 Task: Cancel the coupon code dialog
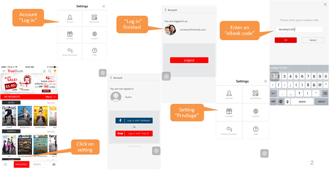(x=312, y=40)
